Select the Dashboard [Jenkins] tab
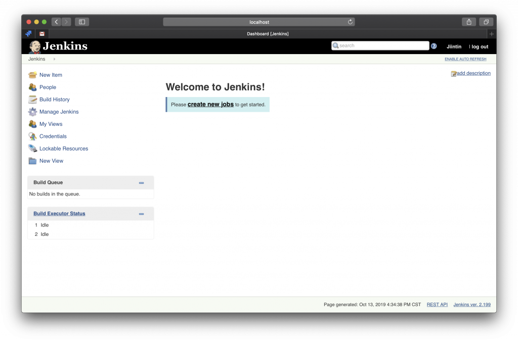 (x=268, y=34)
